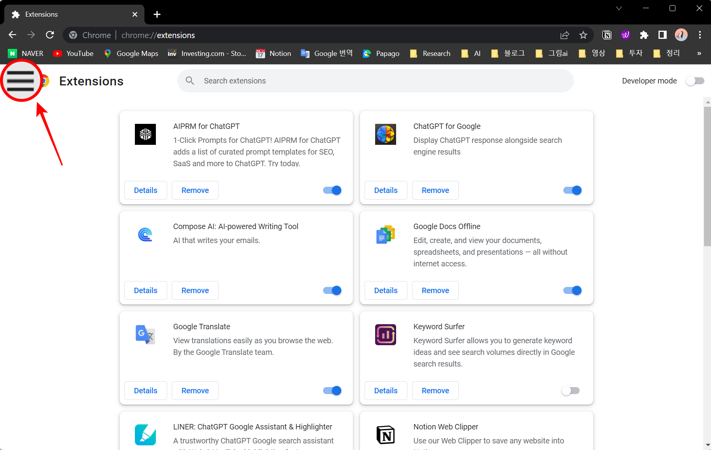Remove the AIPRM for ChatGPT extension
The width and height of the screenshot is (711, 450).
point(195,190)
